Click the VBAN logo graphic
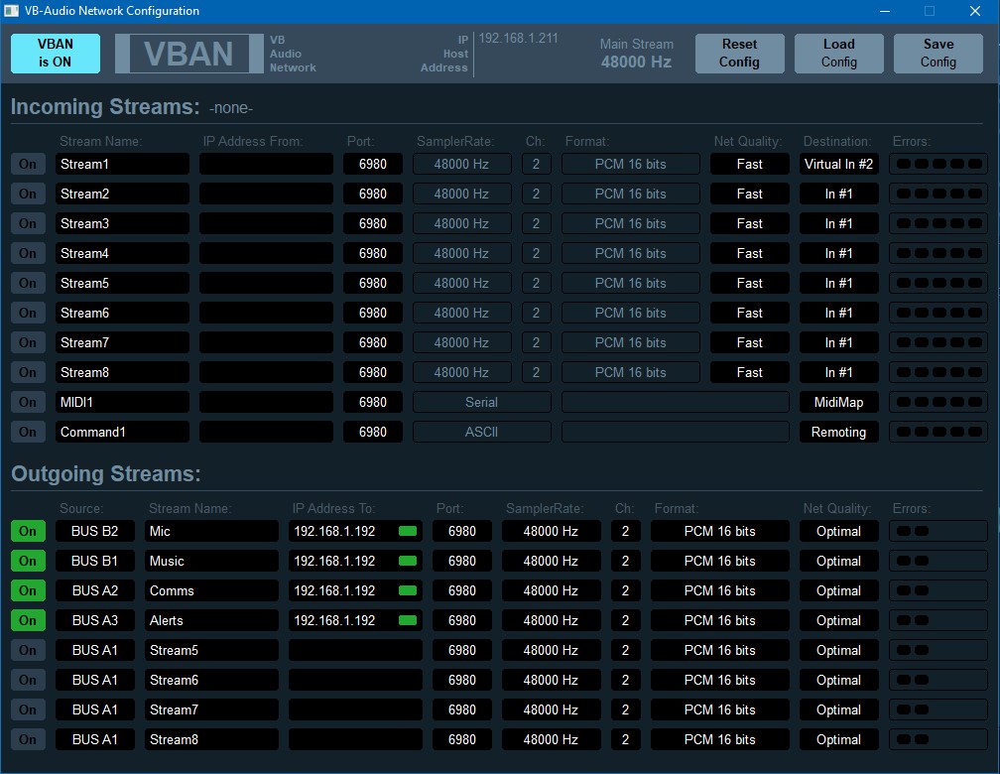 [188, 52]
